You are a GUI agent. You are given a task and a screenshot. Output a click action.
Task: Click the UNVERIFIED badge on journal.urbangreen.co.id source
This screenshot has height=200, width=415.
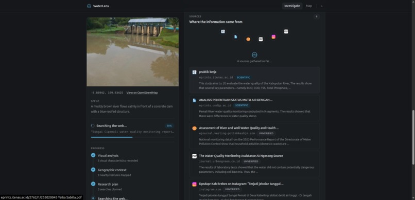coord(251,161)
